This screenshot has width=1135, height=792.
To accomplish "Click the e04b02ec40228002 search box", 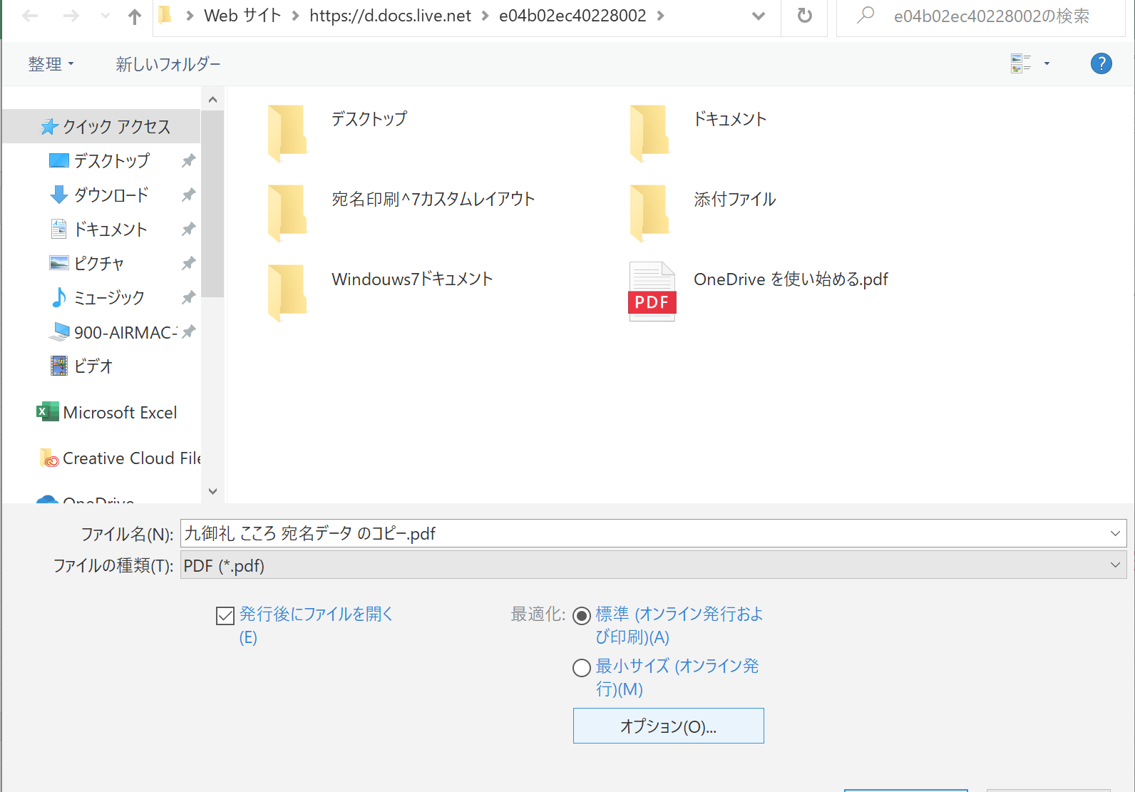I will pos(991,16).
